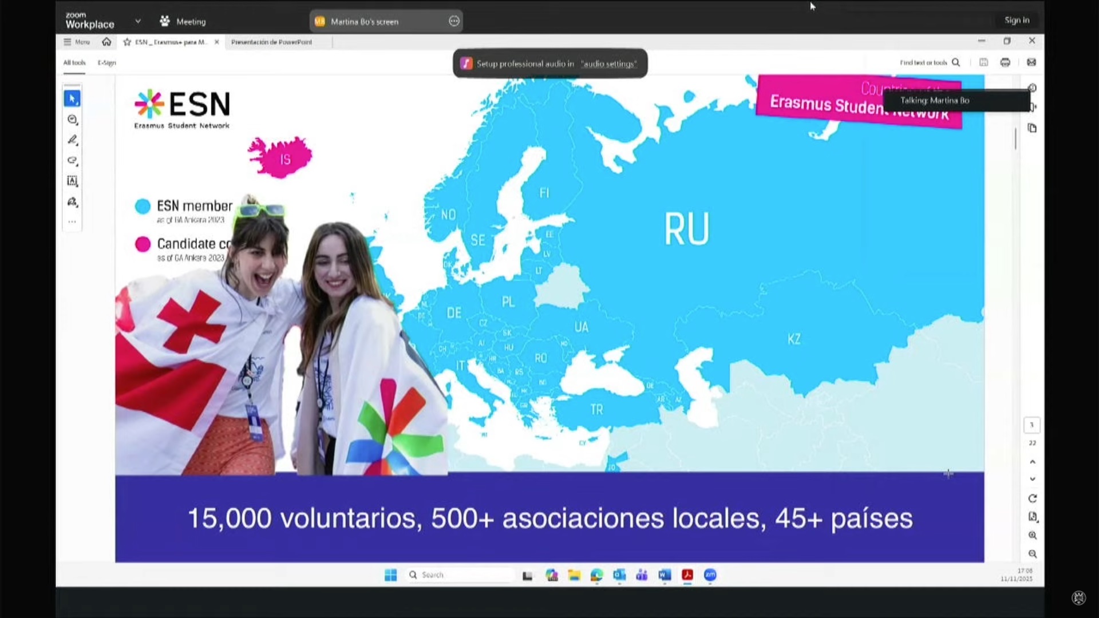The image size is (1099, 618).
Task: Pick the highlighter pen tool
Action: point(72,140)
